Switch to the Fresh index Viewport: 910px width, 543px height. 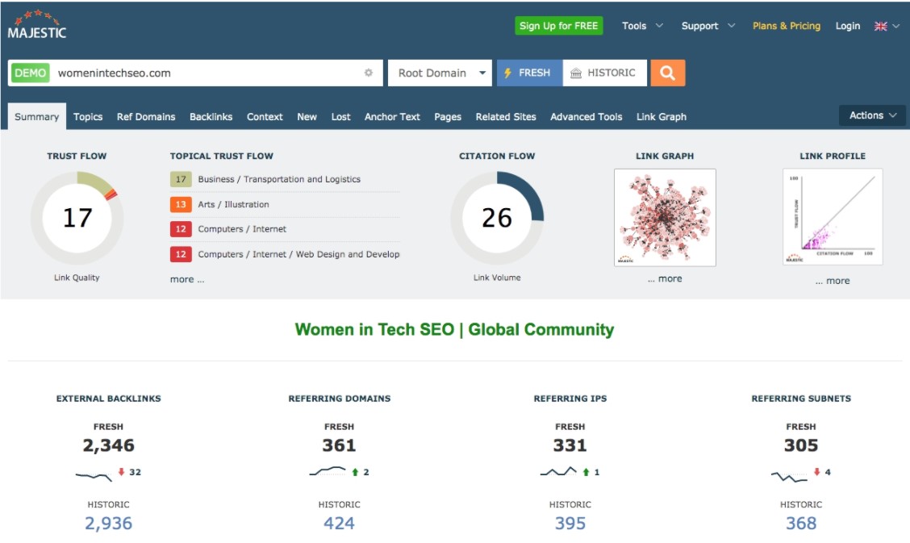(528, 73)
